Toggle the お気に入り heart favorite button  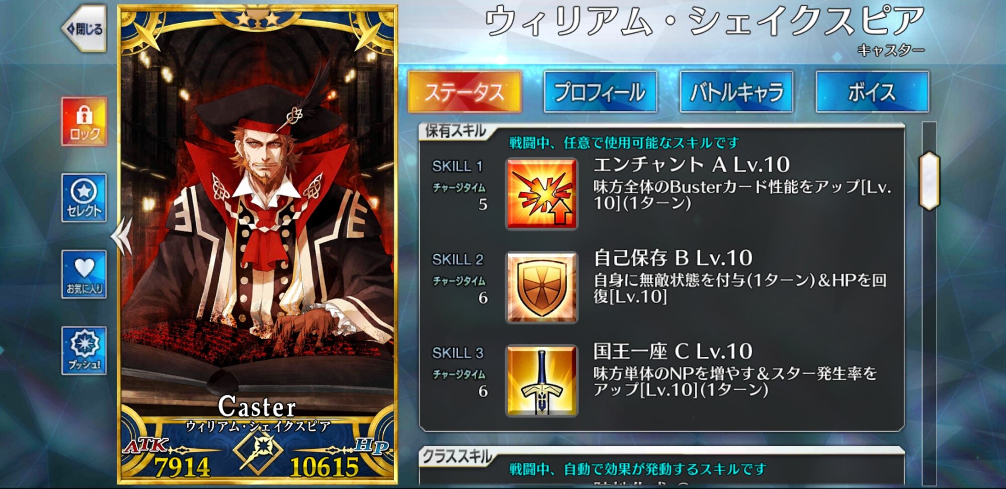pyautogui.click(x=84, y=274)
